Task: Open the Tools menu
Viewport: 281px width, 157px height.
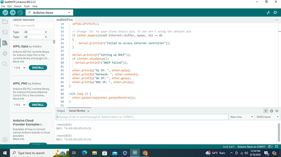Action: click(27, 6)
